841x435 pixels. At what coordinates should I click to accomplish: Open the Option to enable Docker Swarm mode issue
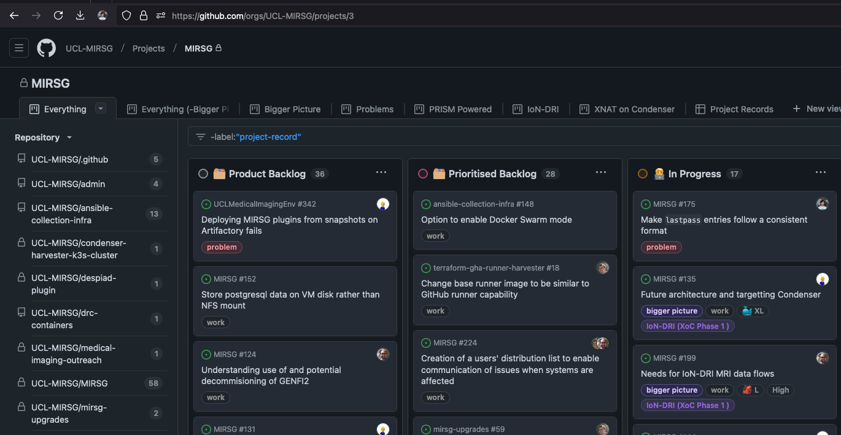(x=496, y=220)
